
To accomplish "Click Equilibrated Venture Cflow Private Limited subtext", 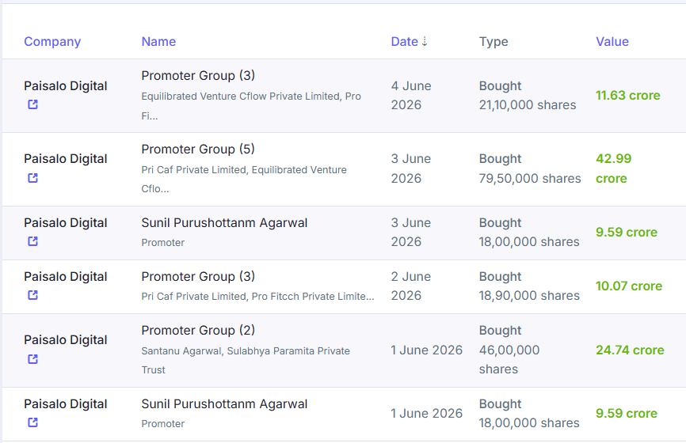I will pyautogui.click(x=251, y=106).
